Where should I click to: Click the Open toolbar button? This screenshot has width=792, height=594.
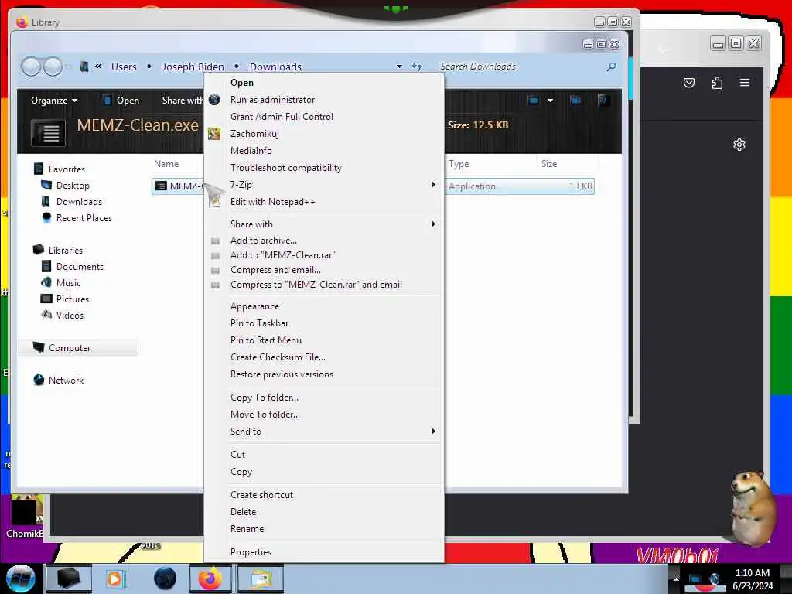121,101
